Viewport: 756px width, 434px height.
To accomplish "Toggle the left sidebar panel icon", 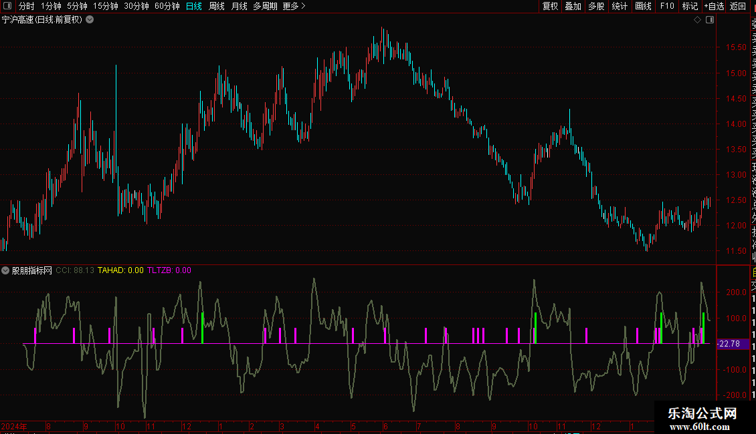I will (x=6, y=6).
